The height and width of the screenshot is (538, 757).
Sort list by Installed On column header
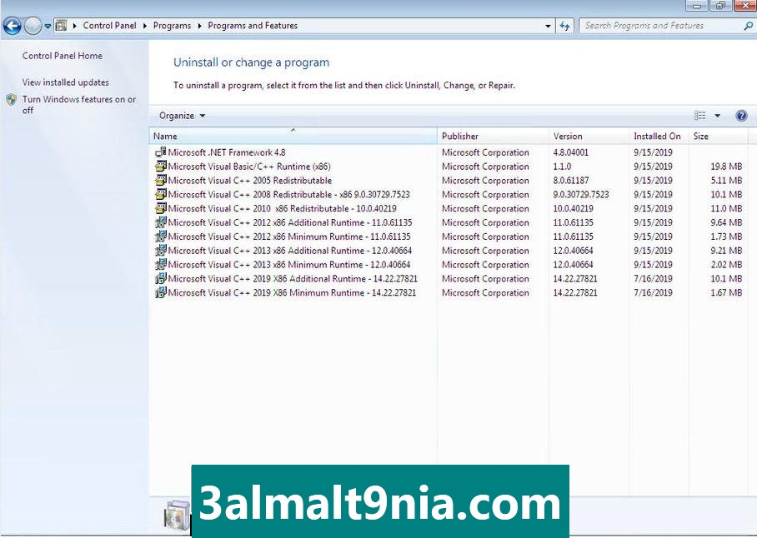point(660,136)
